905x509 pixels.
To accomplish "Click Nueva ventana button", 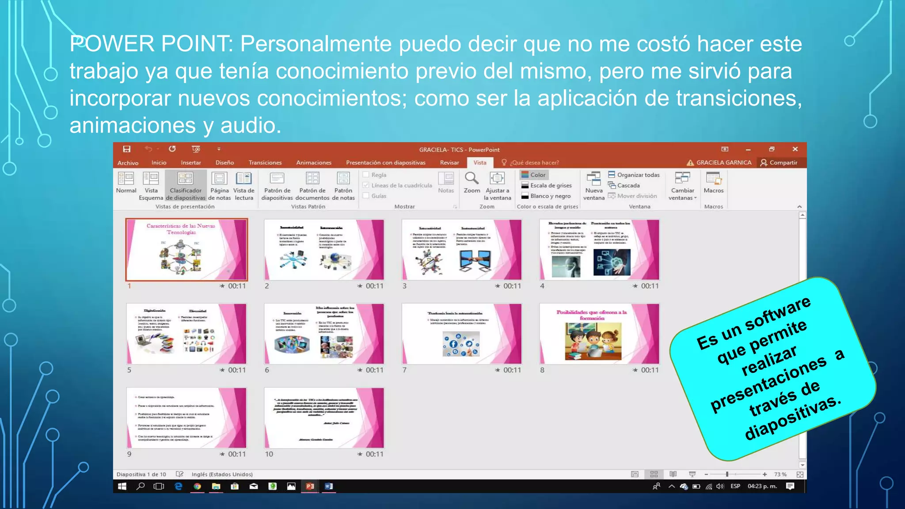I will 594,186.
